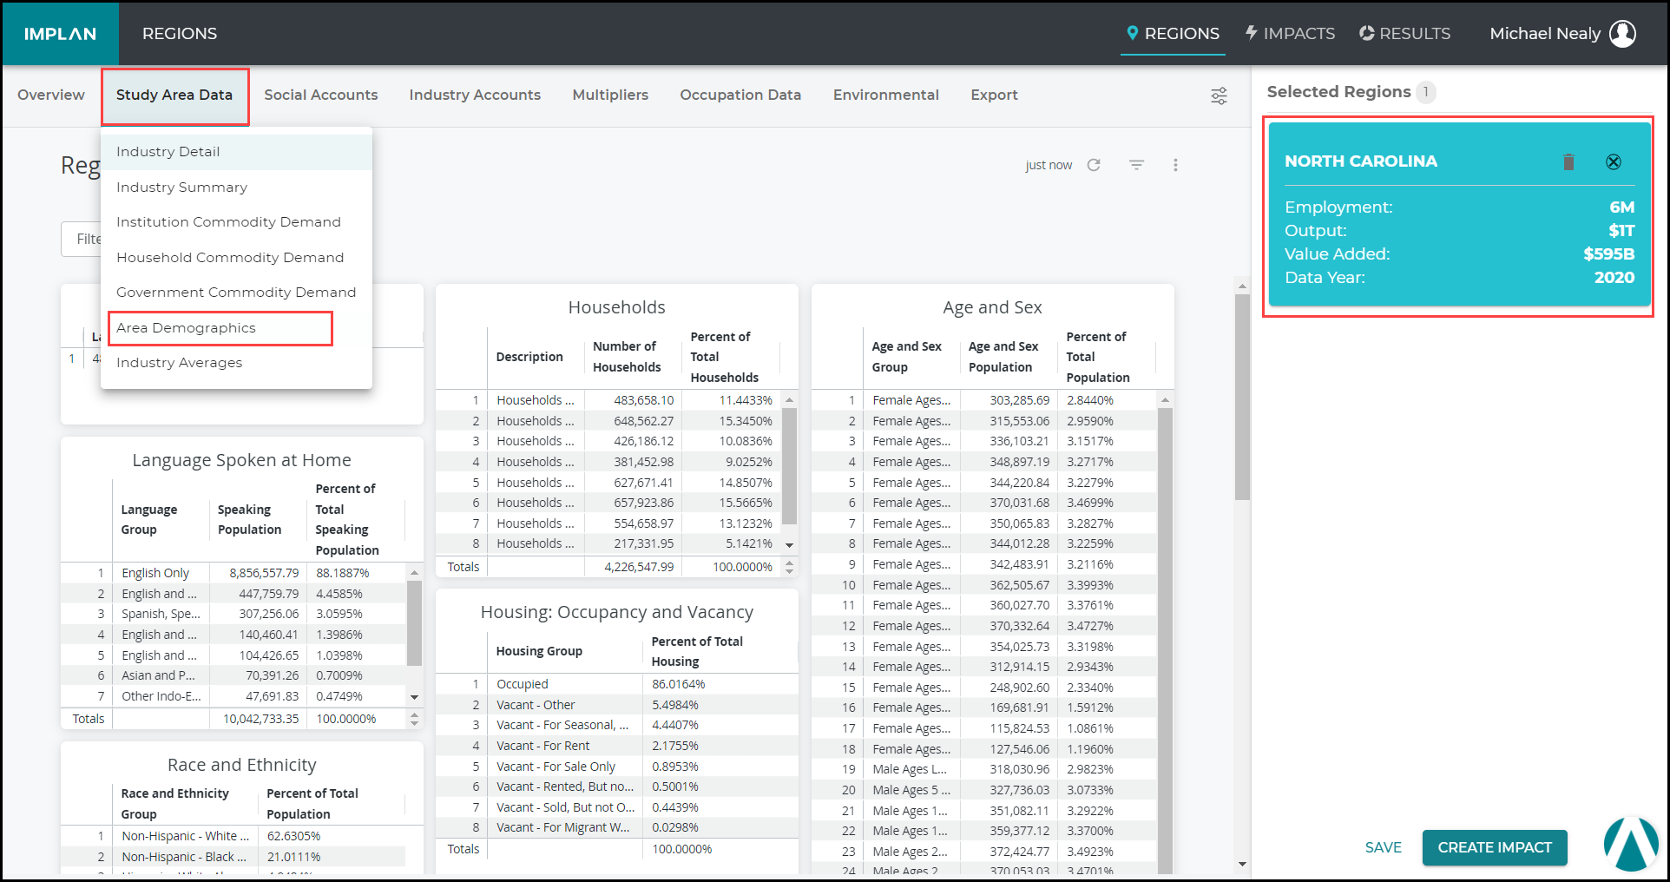1670x882 pixels.
Task: Click Language Spoken table scrollbar thumb
Action: 414,623
